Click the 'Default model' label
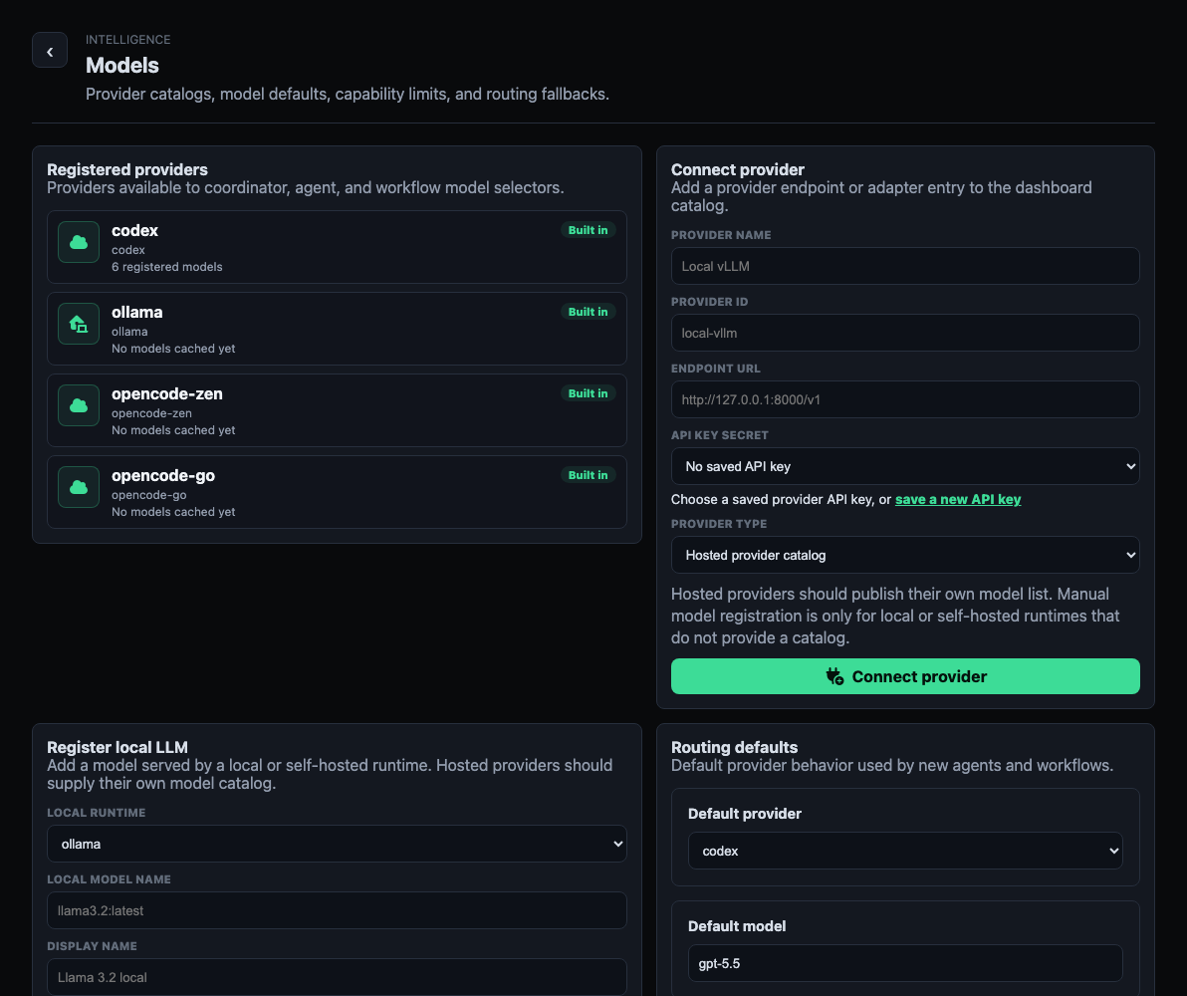The height and width of the screenshot is (996, 1187). [x=737, y=926]
